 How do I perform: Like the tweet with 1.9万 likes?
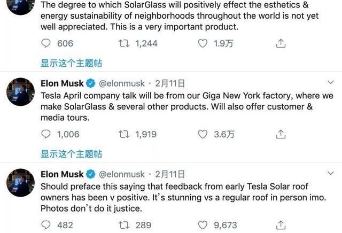(x=203, y=43)
